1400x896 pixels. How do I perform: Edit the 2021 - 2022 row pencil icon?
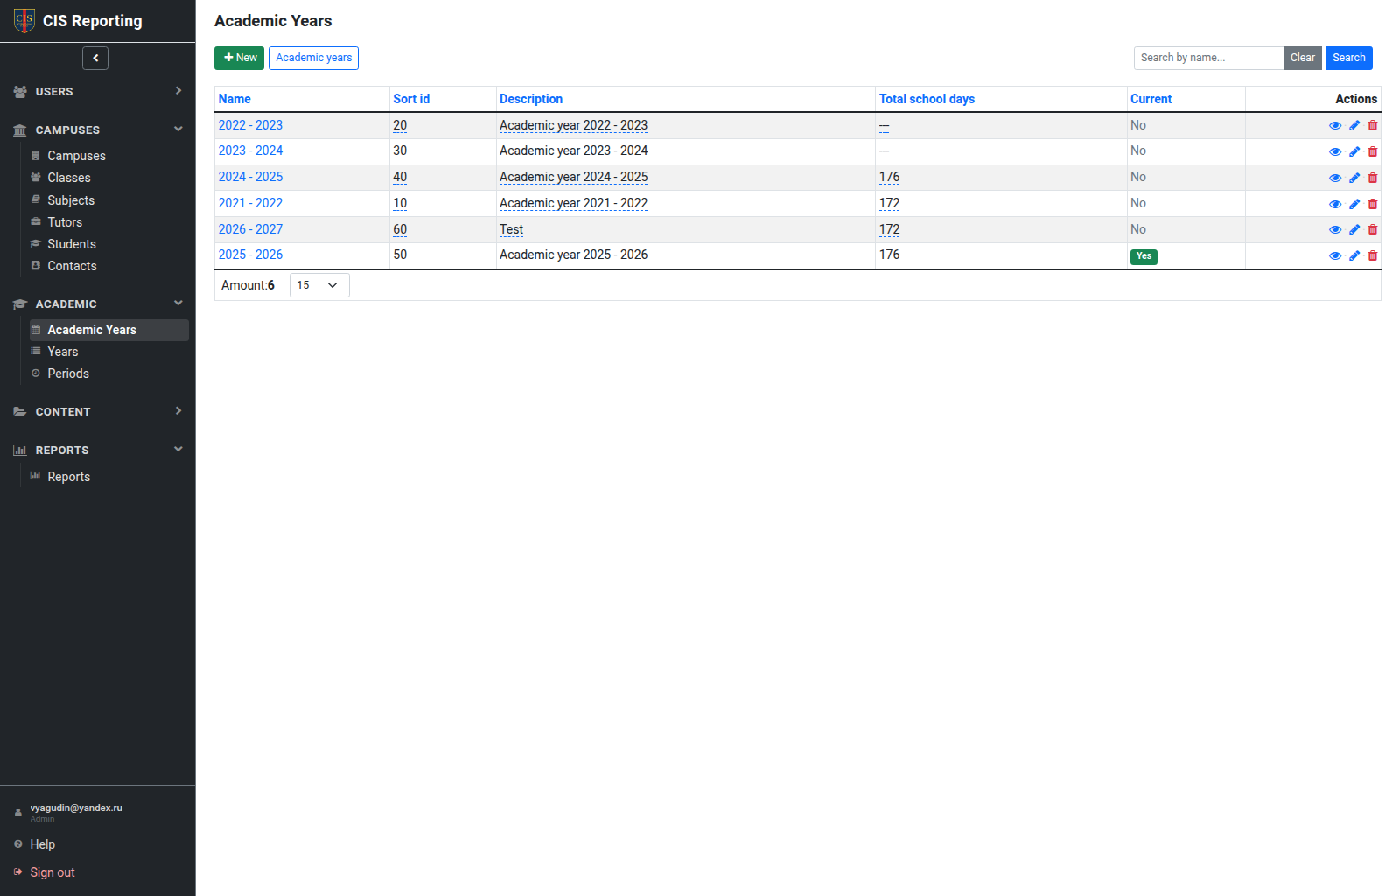(1354, 205)
